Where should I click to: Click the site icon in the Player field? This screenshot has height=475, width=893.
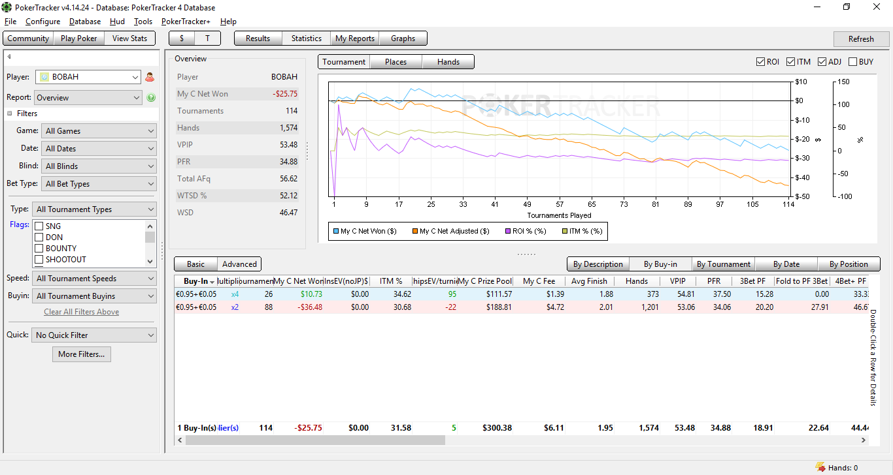point(44,77)
